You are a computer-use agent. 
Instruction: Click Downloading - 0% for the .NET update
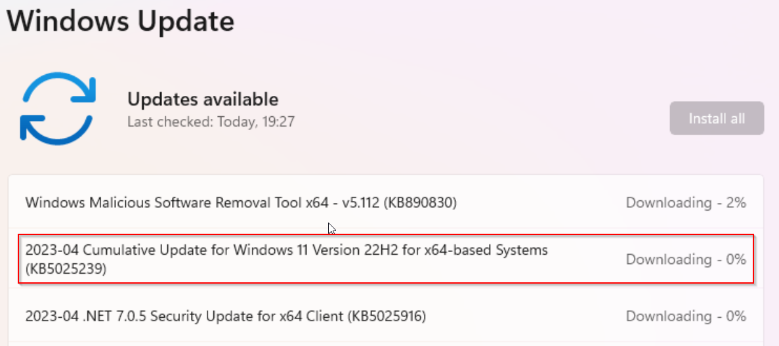point(686,316)
